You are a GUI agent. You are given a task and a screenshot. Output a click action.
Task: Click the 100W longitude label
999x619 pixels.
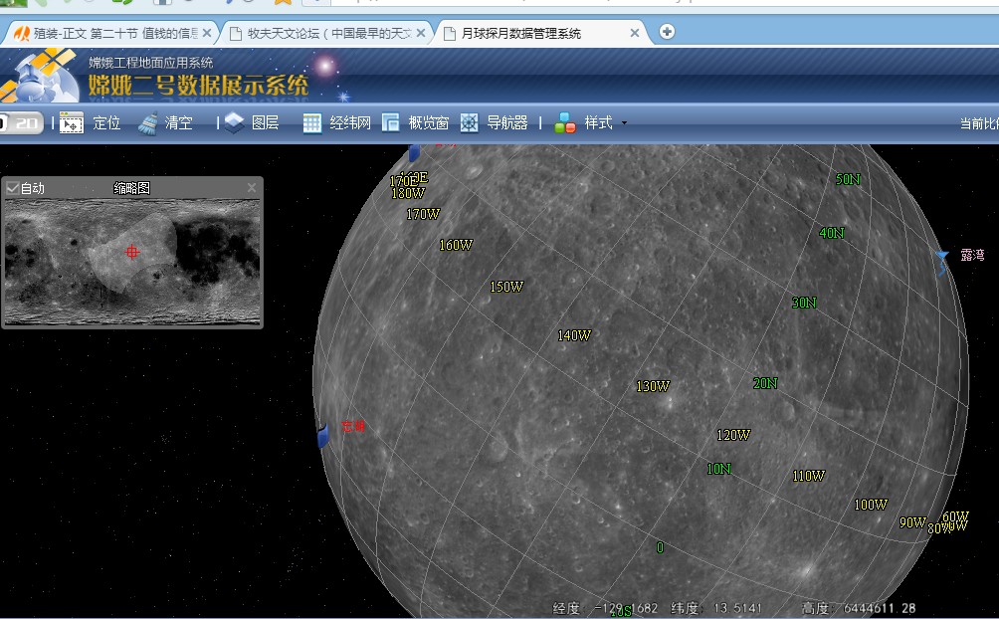coord(871,505)
